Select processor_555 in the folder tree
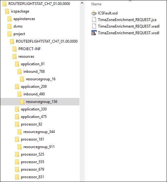 click(x=33, y=162)
